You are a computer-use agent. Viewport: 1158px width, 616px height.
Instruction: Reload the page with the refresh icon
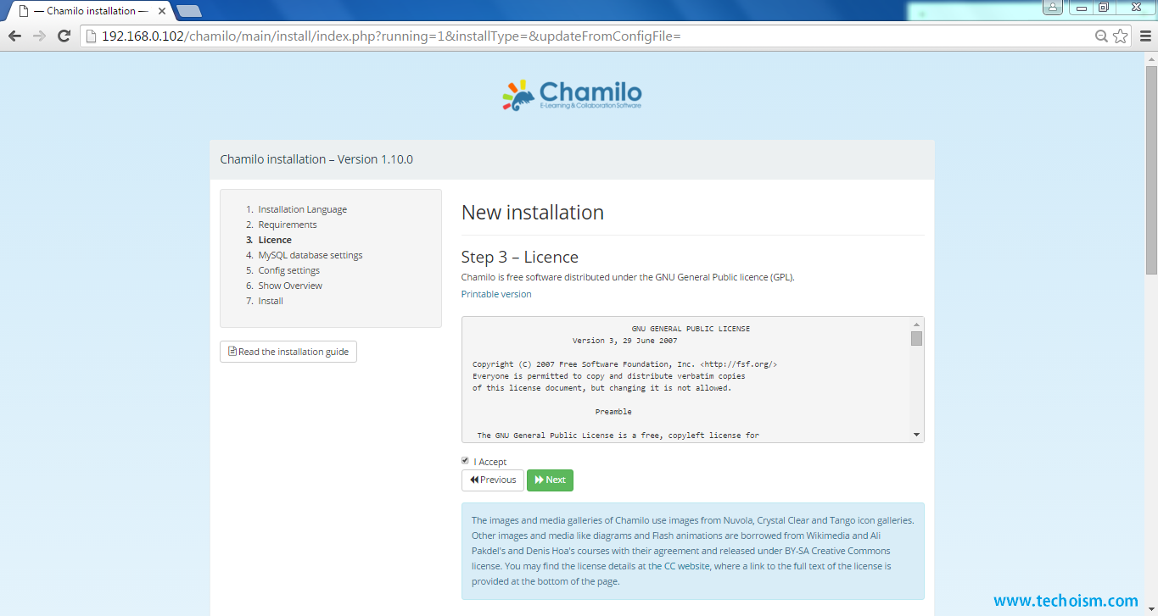pyautogui.click(x=64, y=36)
